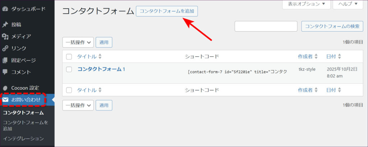Viewport: 368px width, 147px height.
Task: Click the chain link icon for Links
Action: click(5, 48)
